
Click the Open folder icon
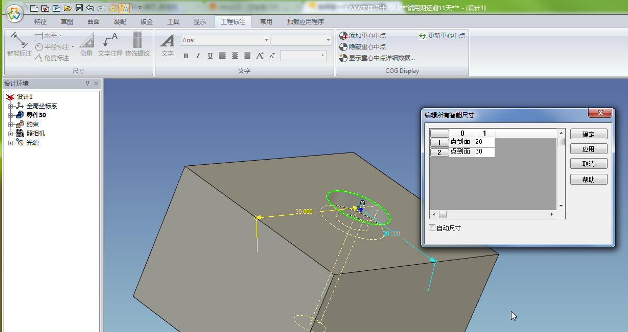coord(67,8)
